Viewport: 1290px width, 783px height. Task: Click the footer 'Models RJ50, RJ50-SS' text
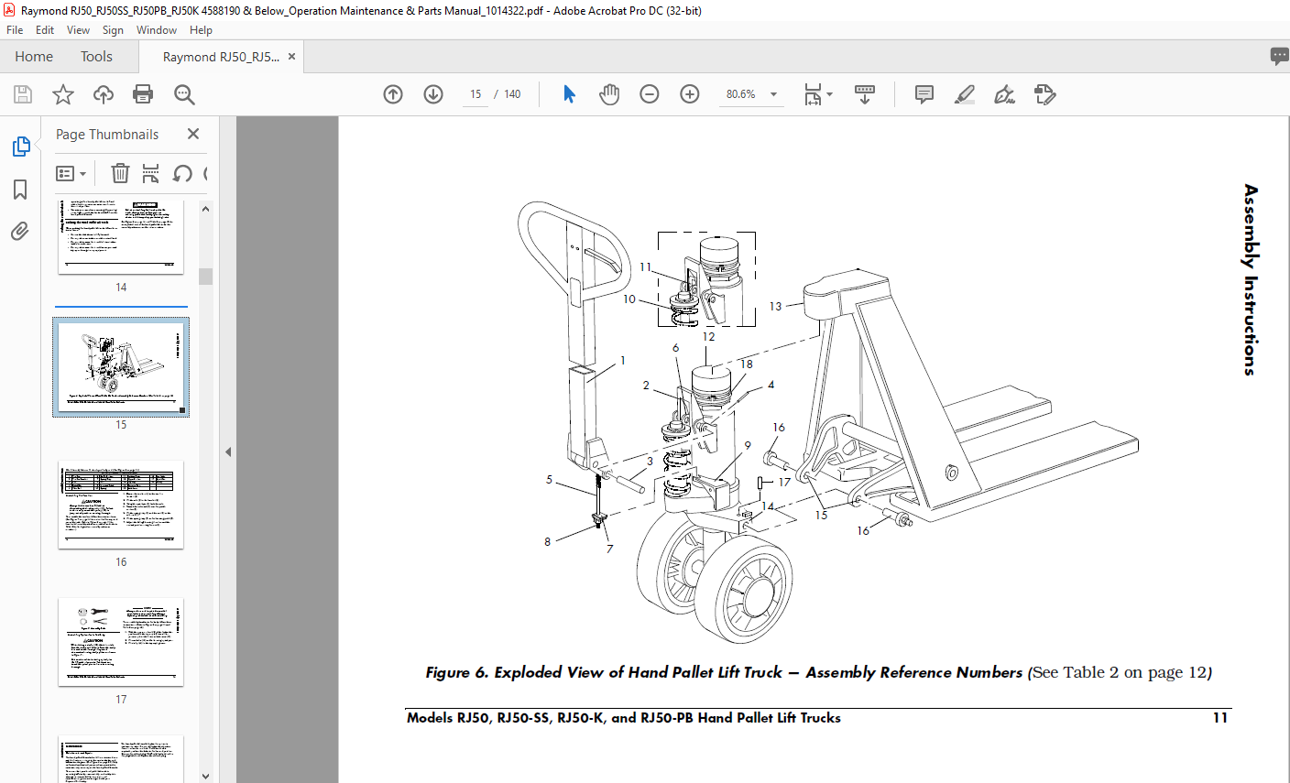(624, 718)
